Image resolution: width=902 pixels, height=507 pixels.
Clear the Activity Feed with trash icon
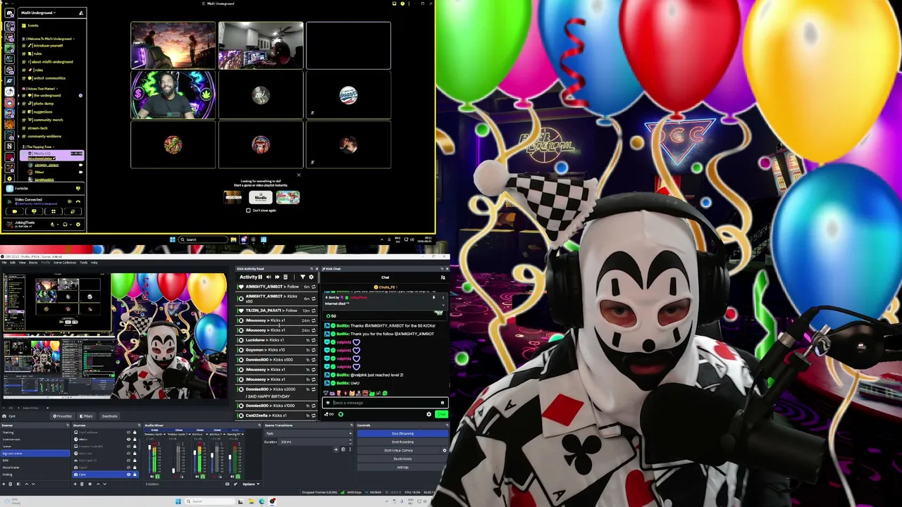285,277
